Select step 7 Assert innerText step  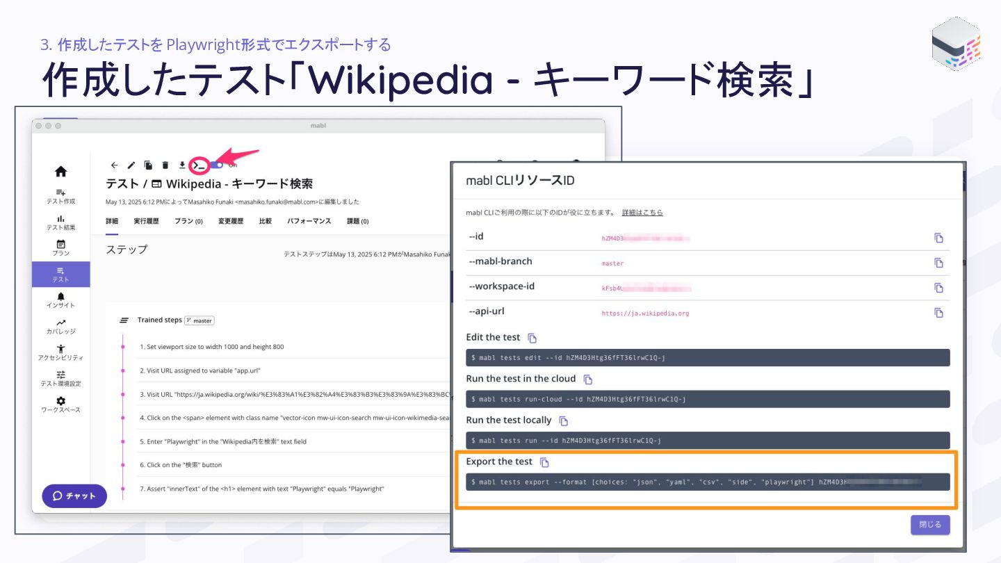point(261,489)
